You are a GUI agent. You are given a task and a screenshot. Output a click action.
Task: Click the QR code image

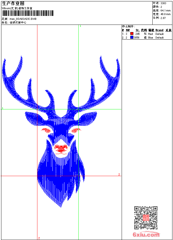pos(146,218)
